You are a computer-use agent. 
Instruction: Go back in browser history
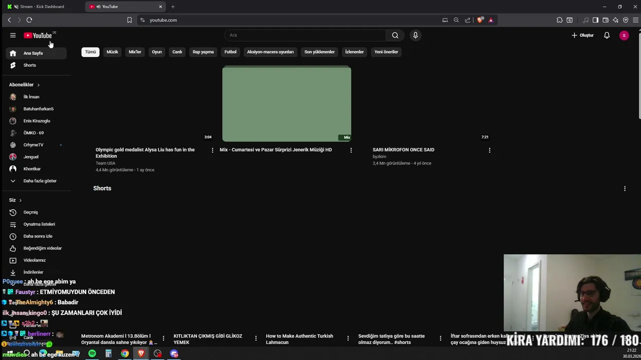tap(9, 20)
